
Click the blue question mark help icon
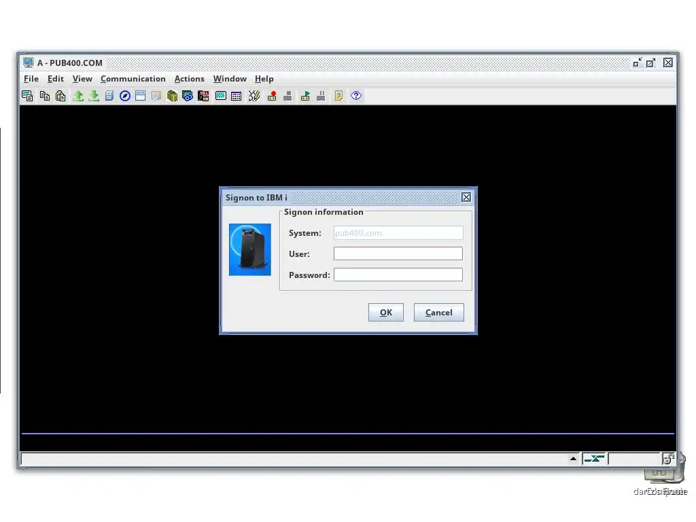pyautogui.click(x=356, y=96)
